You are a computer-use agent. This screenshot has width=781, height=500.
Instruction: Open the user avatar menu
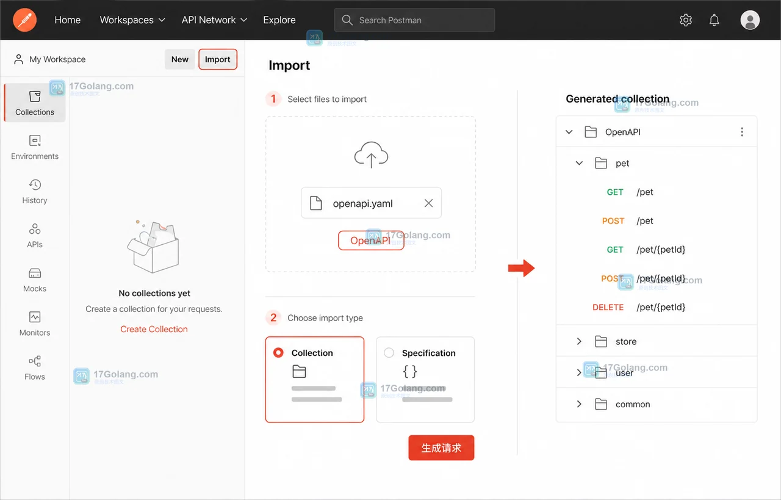coord(750,20)
